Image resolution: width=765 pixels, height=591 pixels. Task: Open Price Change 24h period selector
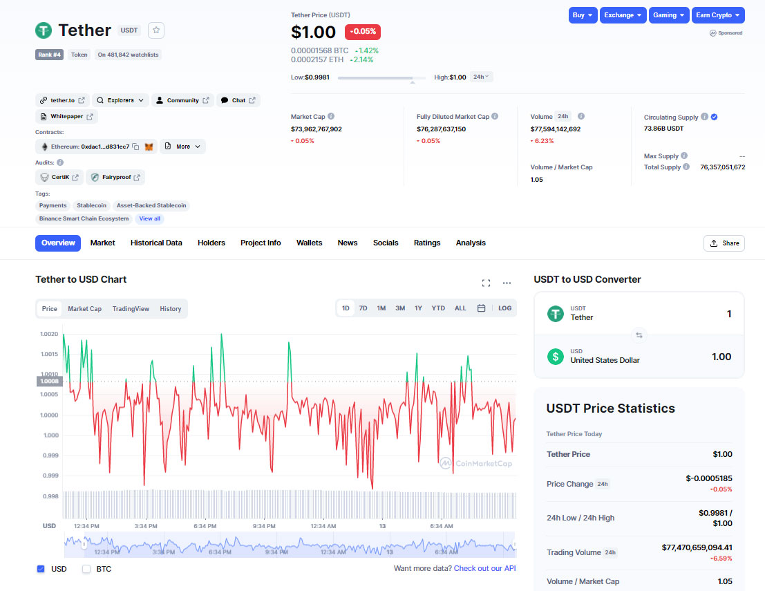603,484
